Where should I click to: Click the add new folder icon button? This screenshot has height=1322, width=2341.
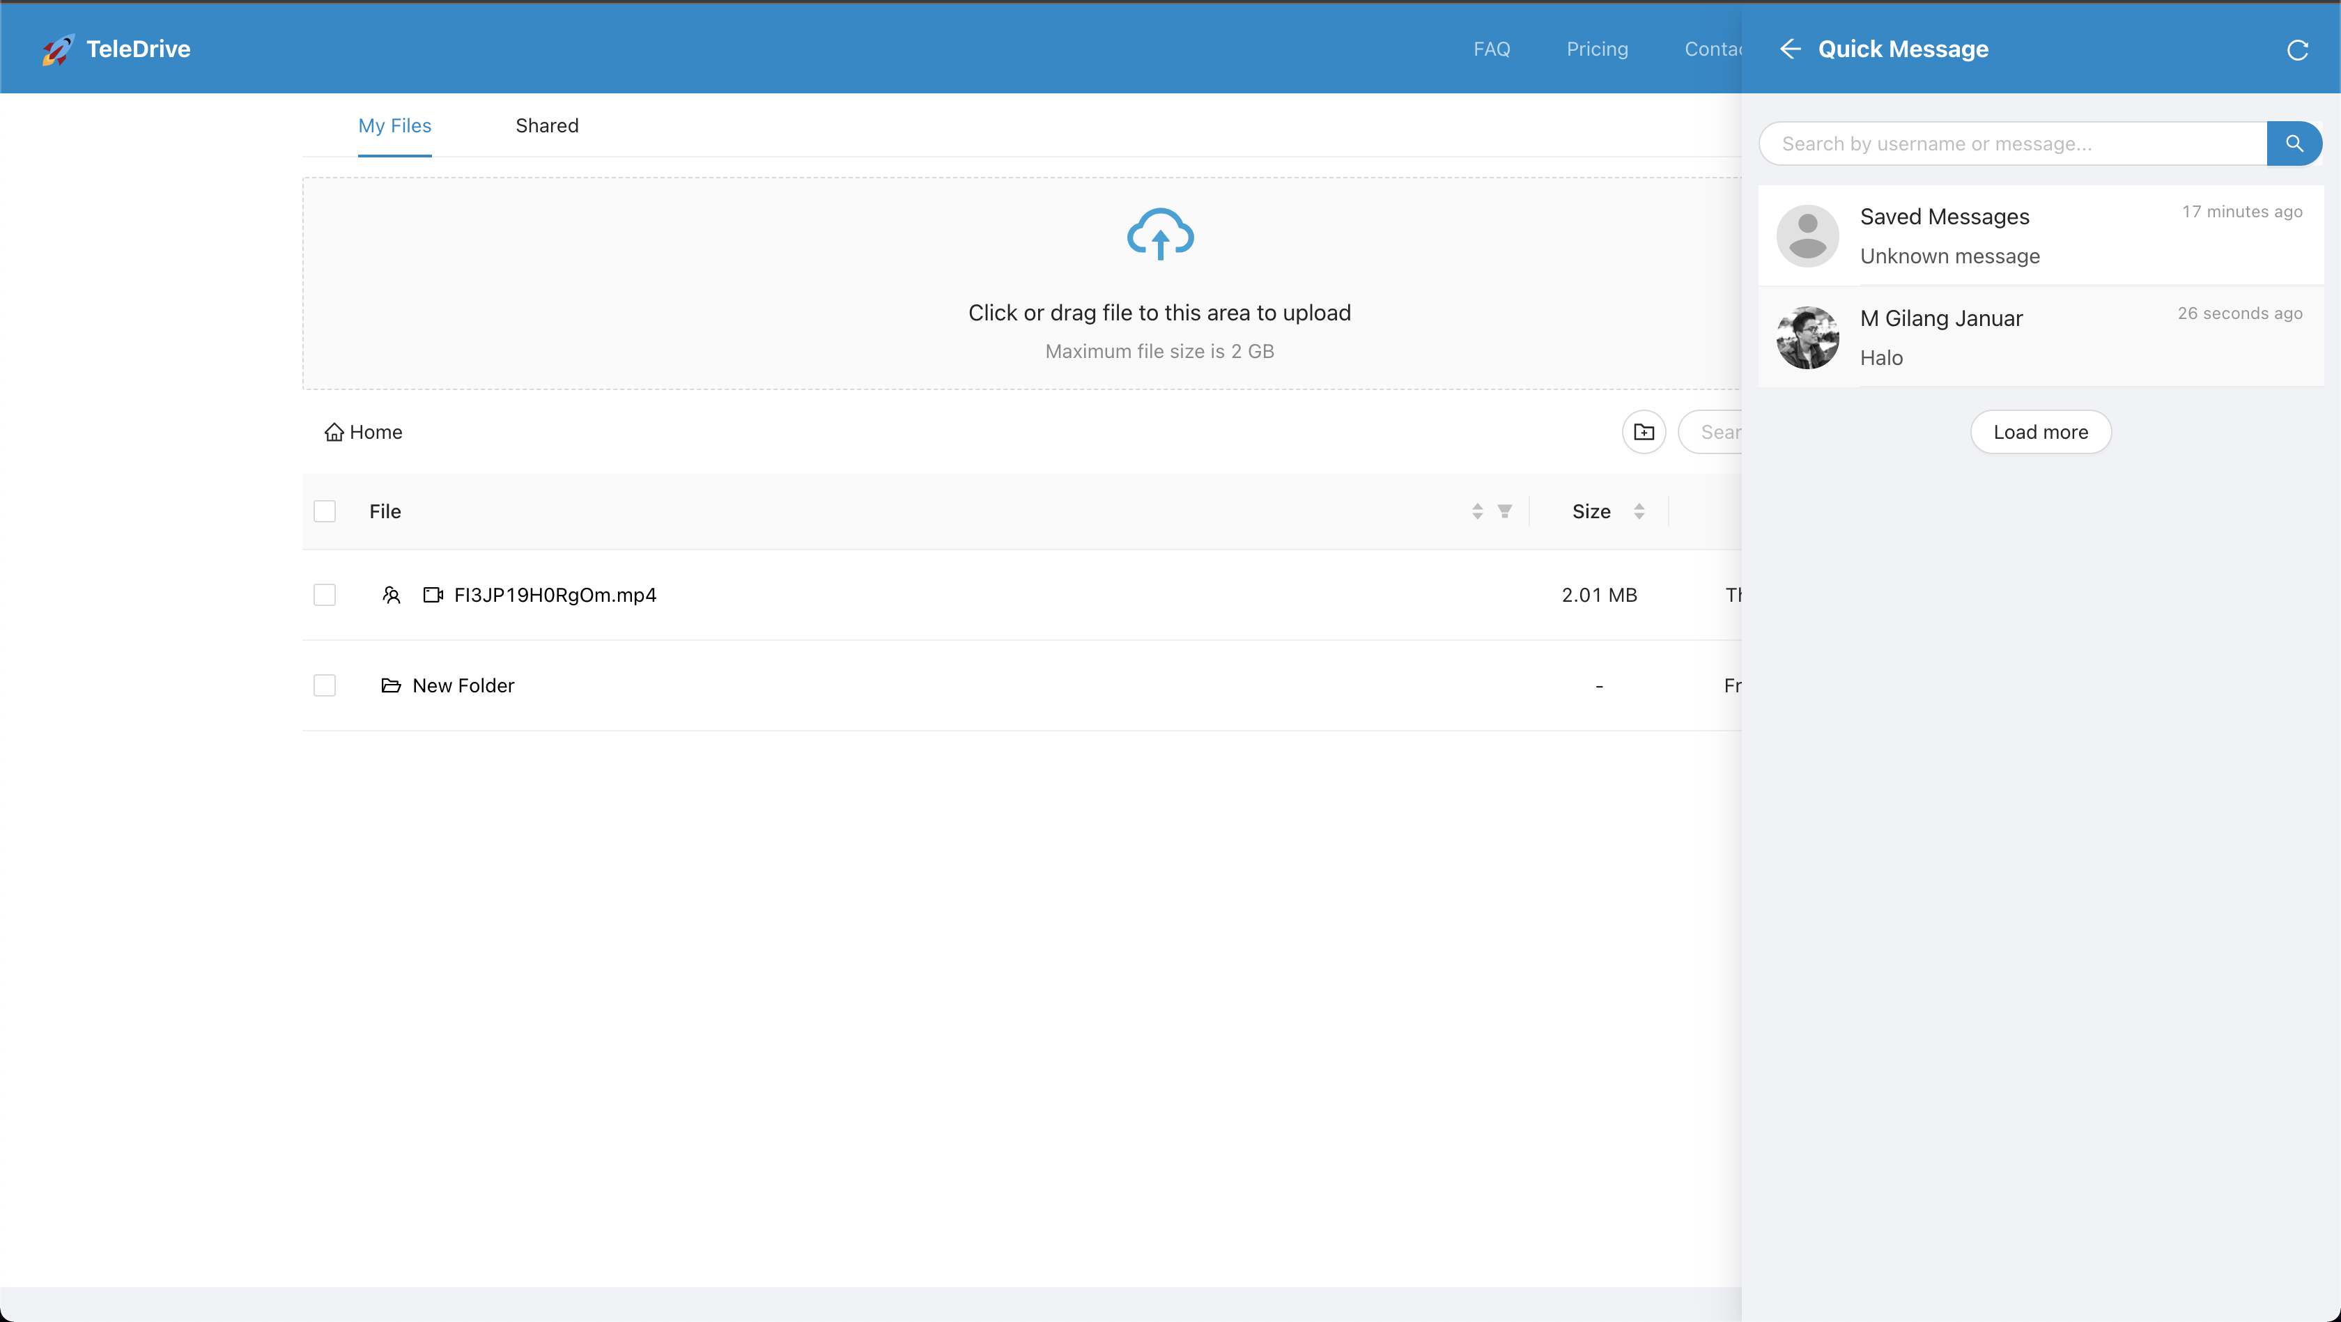click(x=1643, y=432)
